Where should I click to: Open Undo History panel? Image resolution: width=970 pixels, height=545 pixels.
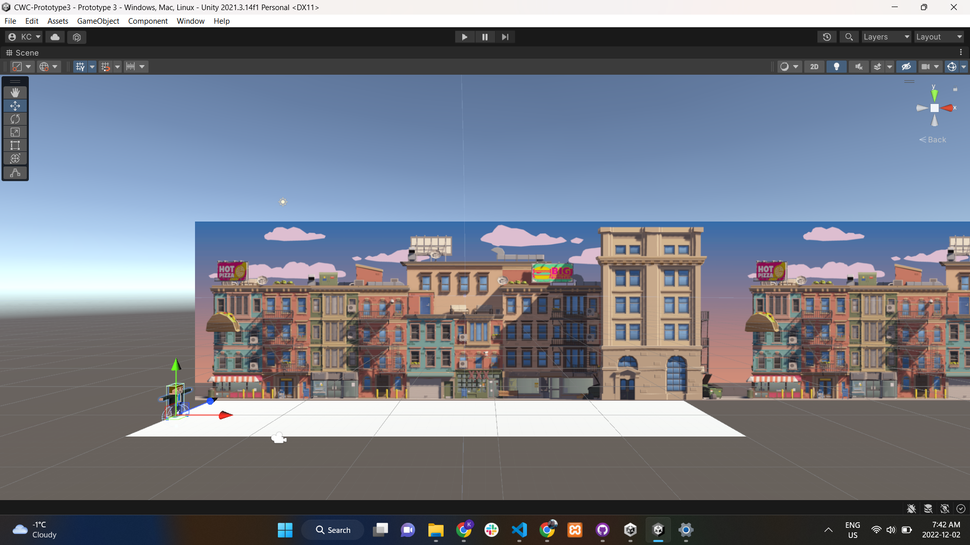[x=827, y=37]
